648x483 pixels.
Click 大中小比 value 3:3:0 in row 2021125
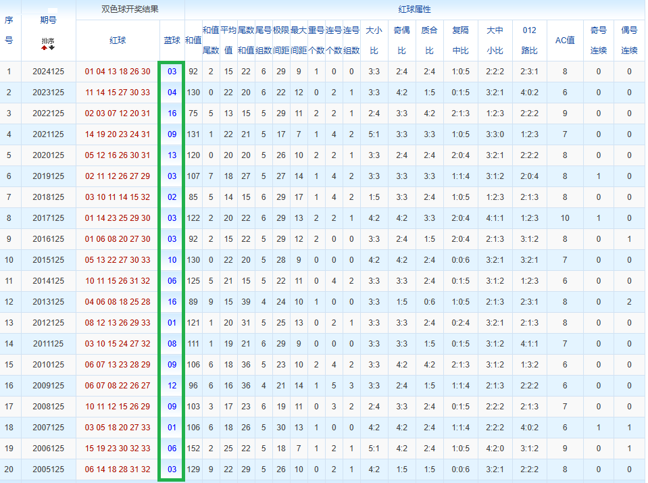coord(495,134)
